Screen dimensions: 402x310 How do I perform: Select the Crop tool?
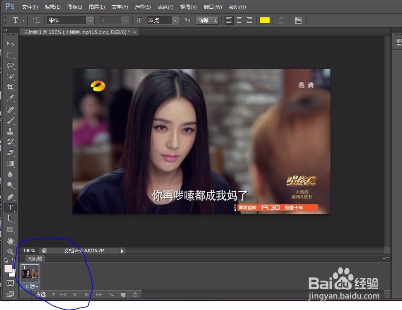(x=10, y=87)
